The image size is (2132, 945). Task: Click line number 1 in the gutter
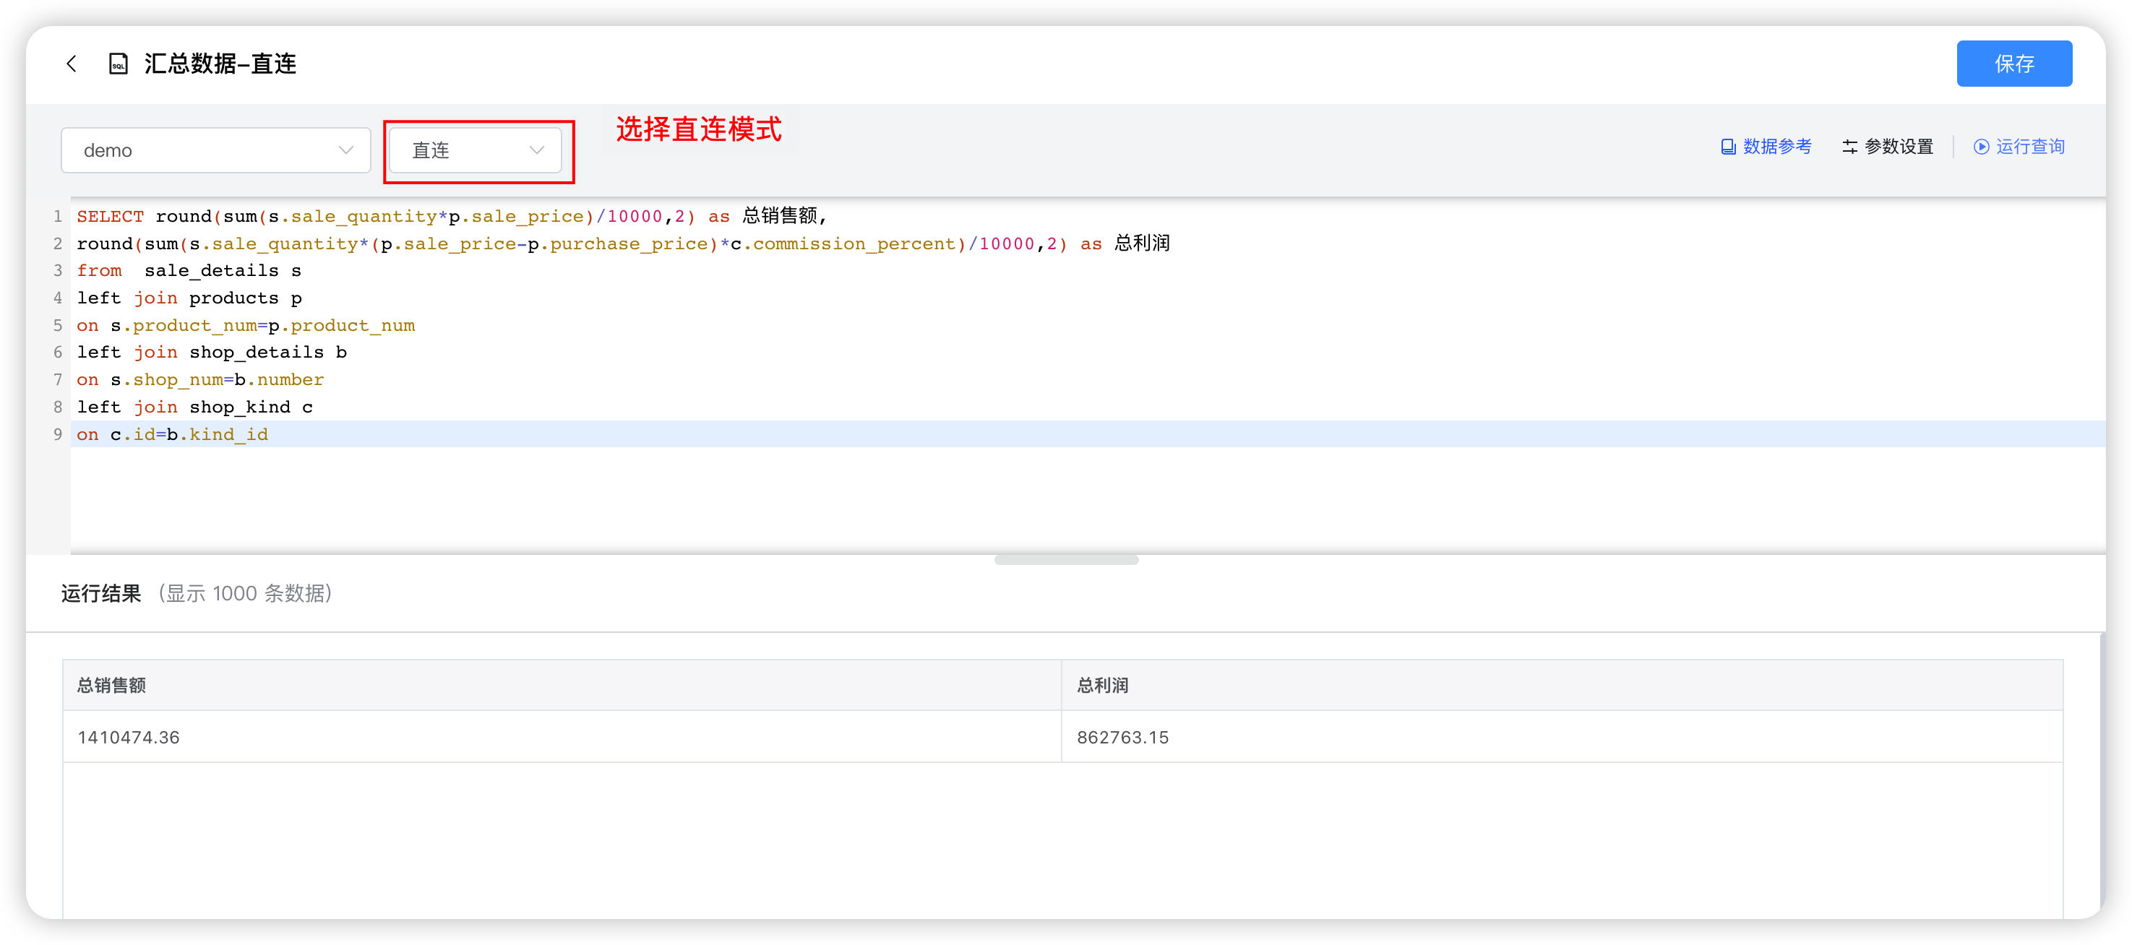point(57,216)
